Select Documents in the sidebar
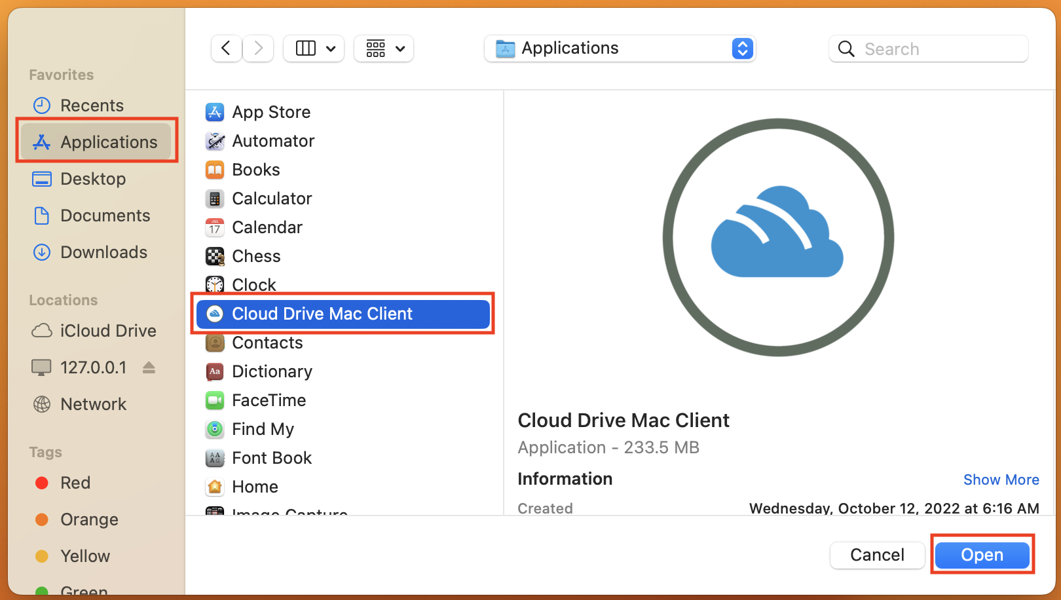Image resolution: width=1061 pixels, height=600 pixels. click(96, 216)
